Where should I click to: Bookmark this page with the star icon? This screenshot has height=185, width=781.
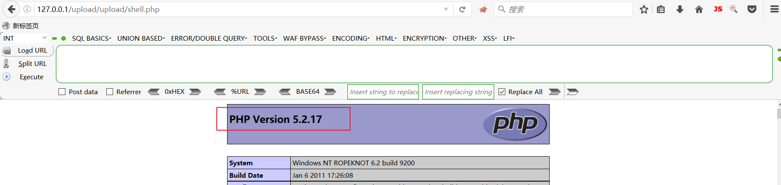[x=644, y=9]
